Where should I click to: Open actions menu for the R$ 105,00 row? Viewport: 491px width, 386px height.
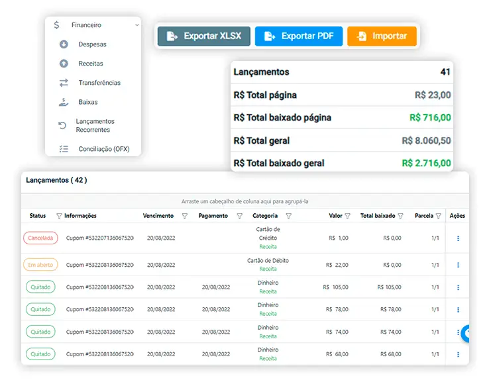click(458, 287)
